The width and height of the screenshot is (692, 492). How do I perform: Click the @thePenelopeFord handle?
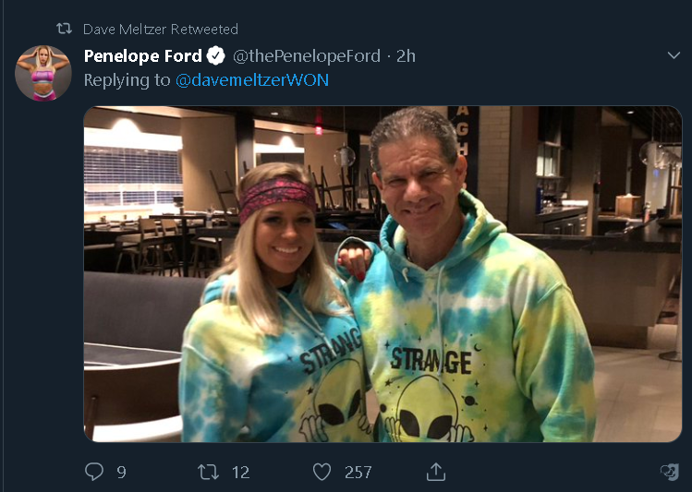pos(306,55)
